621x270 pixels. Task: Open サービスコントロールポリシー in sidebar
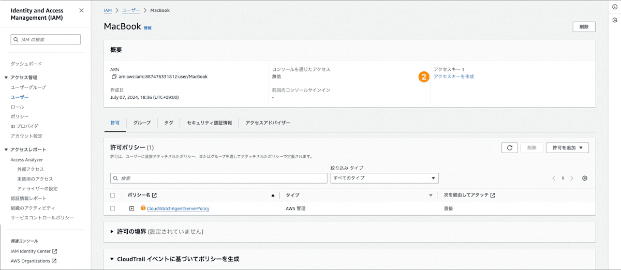pyautogui.click(x=42, y=218)
